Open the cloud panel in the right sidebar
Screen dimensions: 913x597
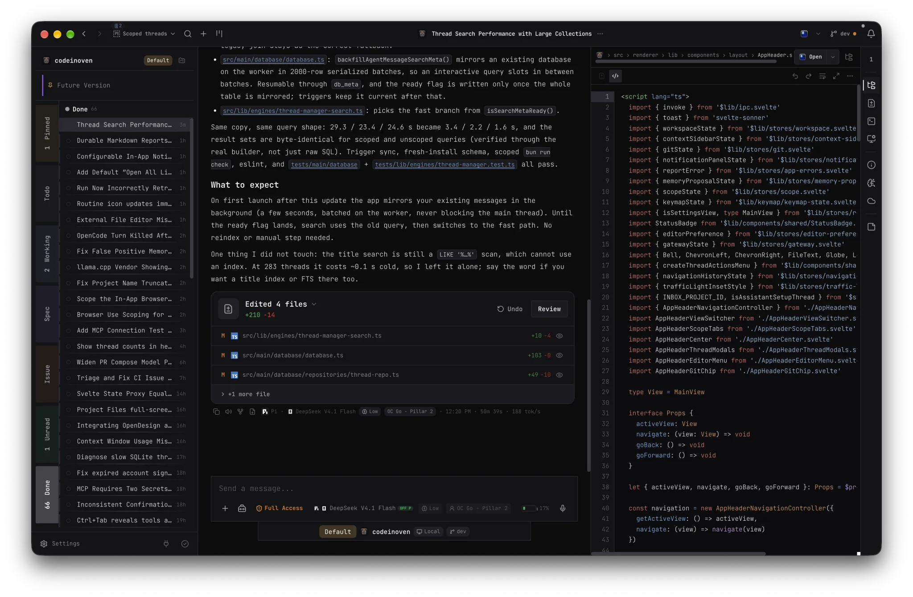point(871,201)
